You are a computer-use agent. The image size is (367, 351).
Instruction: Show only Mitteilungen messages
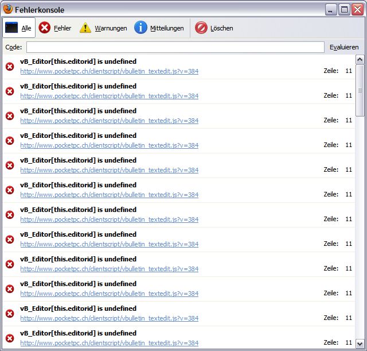pyautogui.click(x=159, y=28)
